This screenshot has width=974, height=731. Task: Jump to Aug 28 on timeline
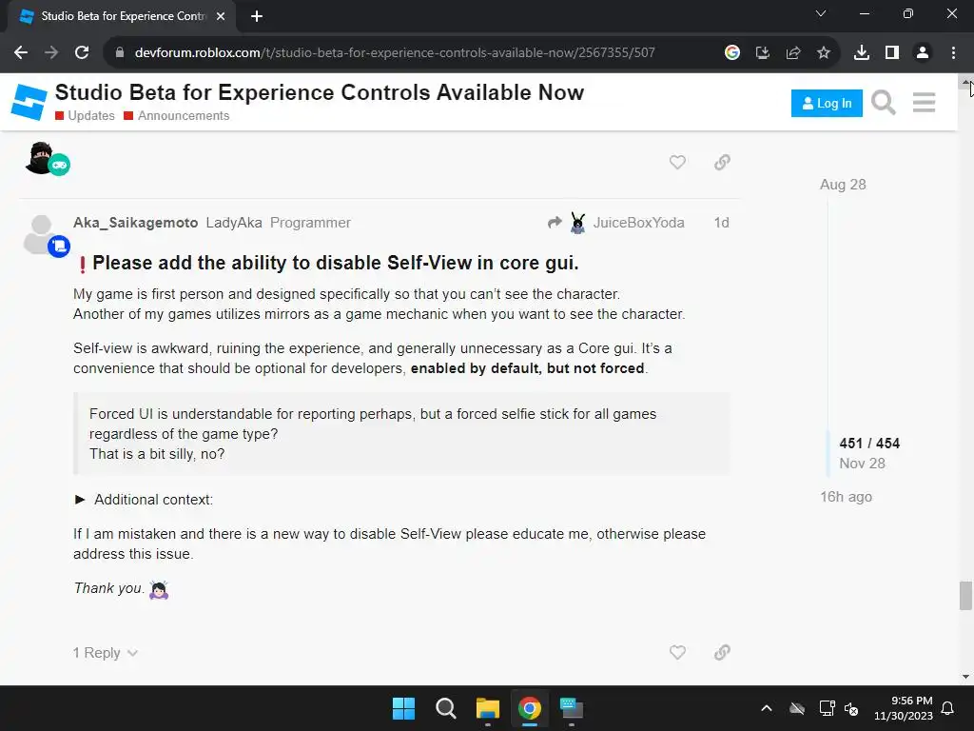coord(843,185)
